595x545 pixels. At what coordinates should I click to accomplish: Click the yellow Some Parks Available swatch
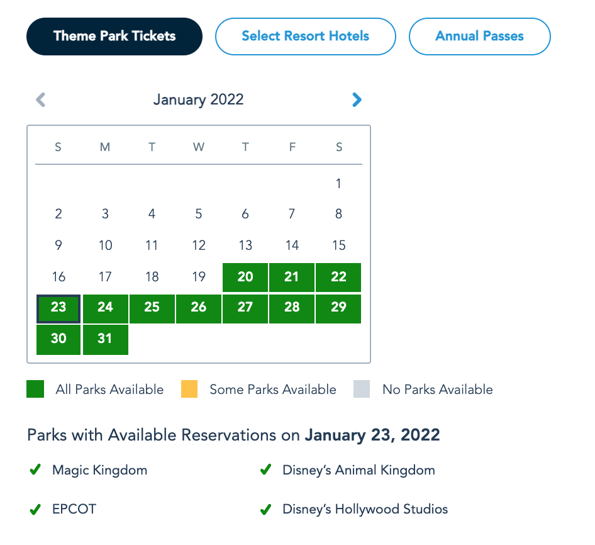pyautogui.click(x=189, y=390)
